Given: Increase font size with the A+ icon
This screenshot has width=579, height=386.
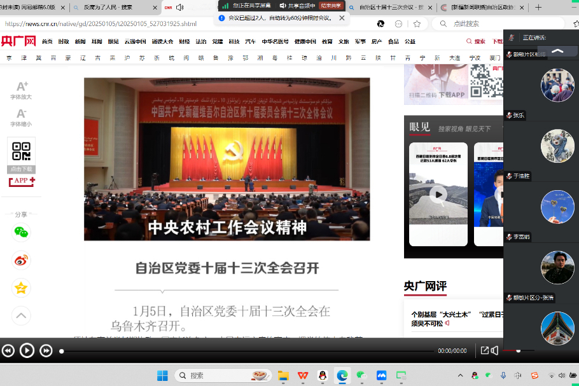Looking at the screenshot, I should pyautogui.click(x=21, y=86).
